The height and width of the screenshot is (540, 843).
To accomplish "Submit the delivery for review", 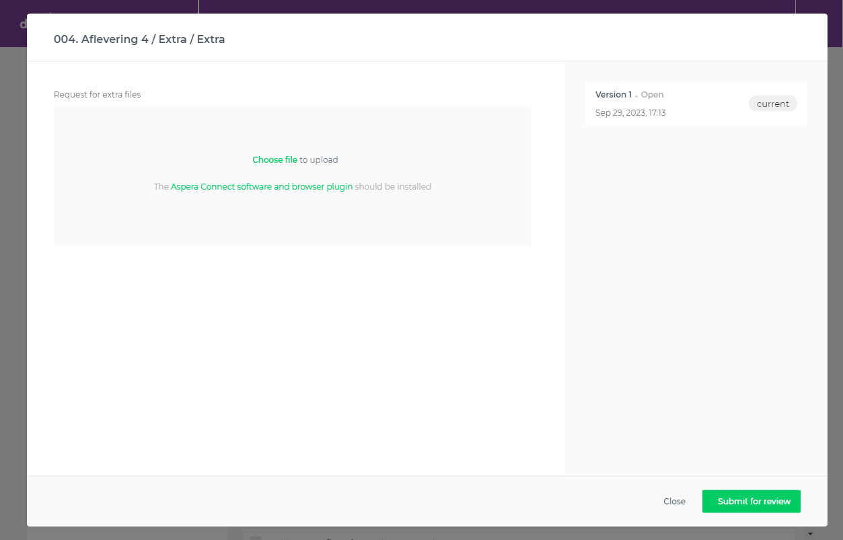I will [x=752, y=502].
